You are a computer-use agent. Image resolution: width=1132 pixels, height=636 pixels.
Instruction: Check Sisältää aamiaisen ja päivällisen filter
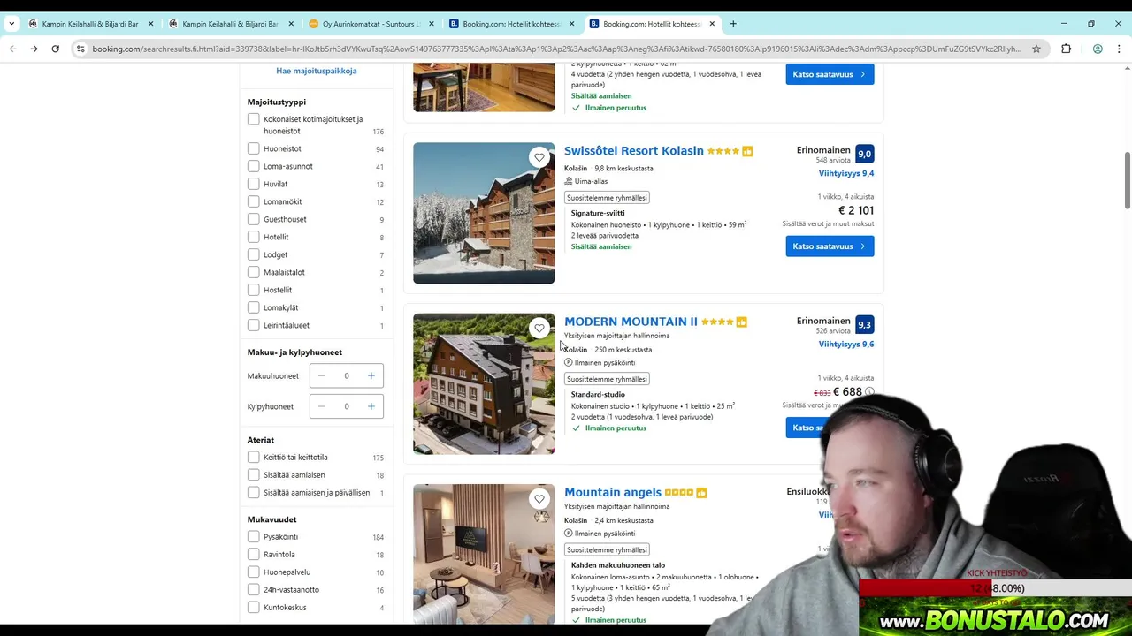254,492
